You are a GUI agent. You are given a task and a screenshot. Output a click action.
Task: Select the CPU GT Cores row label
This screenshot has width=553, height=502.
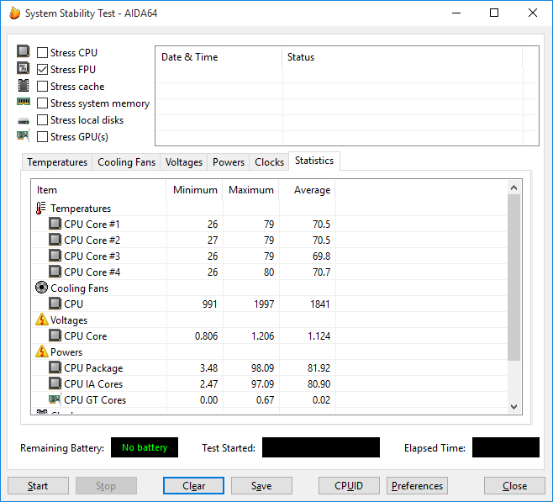(x=95, y=399)
